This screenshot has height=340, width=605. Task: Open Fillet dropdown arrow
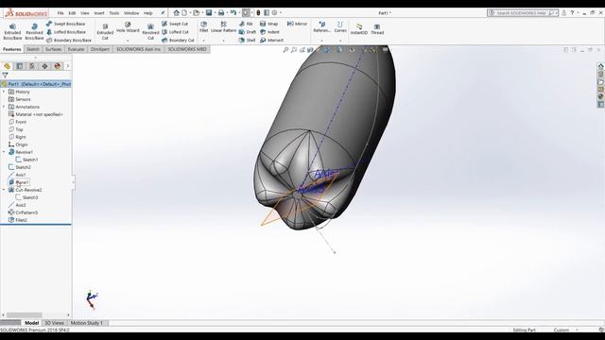point(204,41)
